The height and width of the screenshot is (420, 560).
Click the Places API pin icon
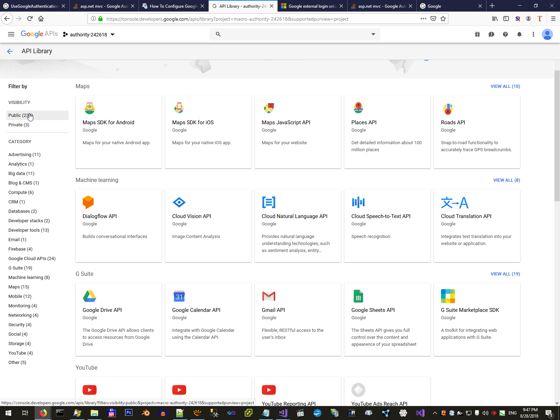[x=358, y=108]
